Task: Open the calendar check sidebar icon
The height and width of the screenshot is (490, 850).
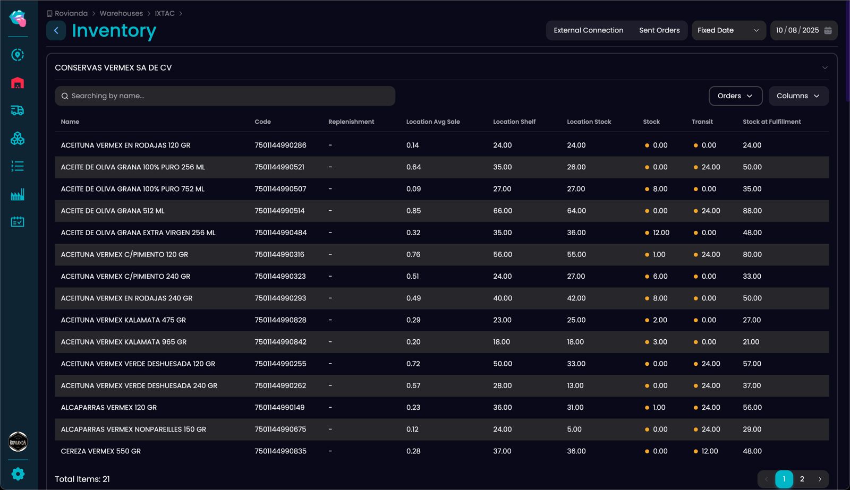Action: pyautogui.click(x=18, y=222)
